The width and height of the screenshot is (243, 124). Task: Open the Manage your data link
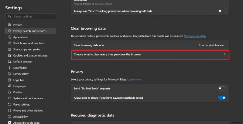point(195,36)
